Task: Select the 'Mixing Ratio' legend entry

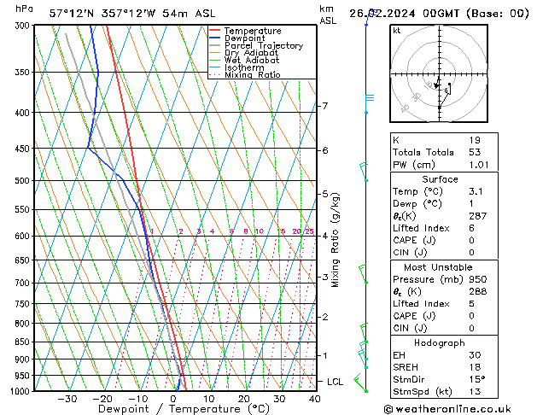Action: [x=253, y=74]
